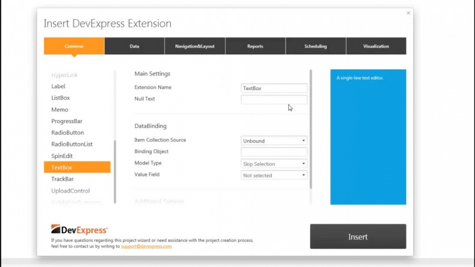Select the Visualization tab
This screenshot has height=267, width=475.
(x=376, y=46)
